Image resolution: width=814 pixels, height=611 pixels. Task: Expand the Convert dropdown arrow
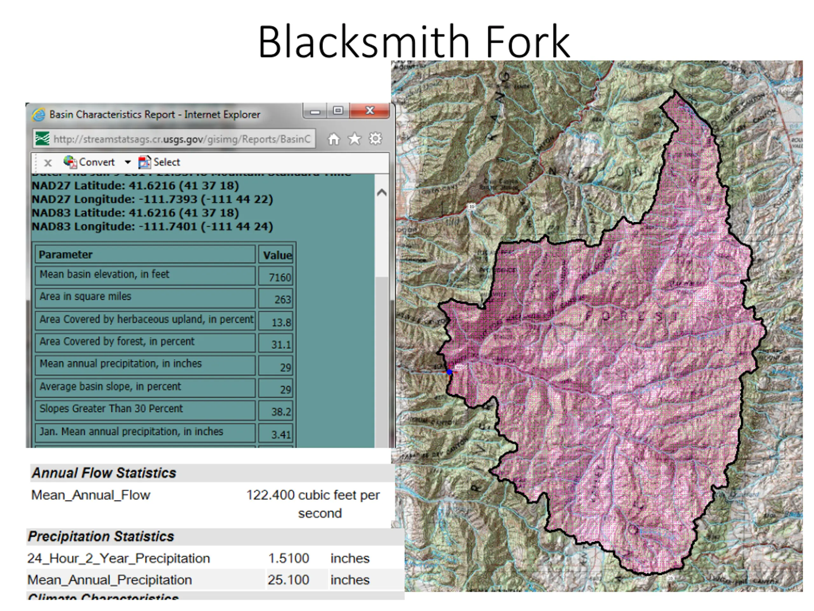point(128,162)
